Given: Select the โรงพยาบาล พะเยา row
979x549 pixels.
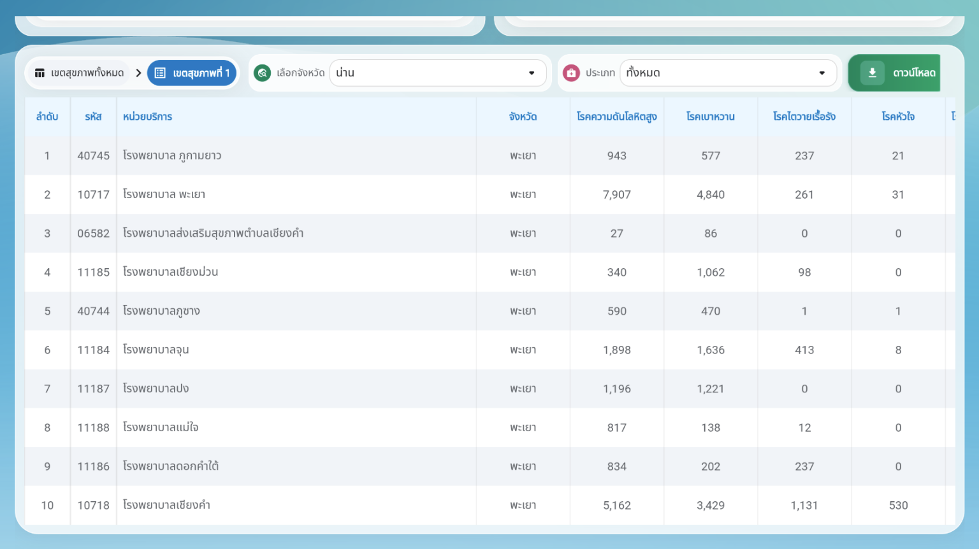Looking at the screenshot, I should point(164,195).
